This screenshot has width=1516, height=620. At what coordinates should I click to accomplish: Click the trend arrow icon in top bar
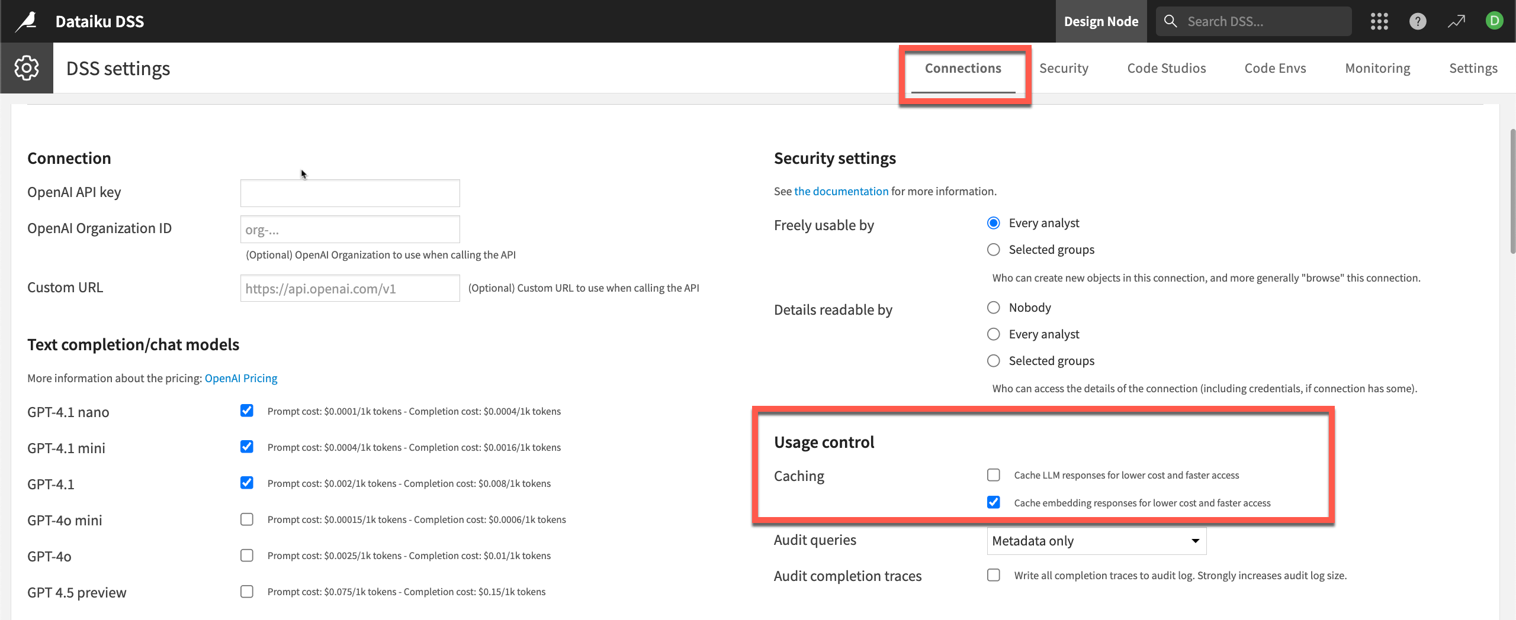pyautogui.click(x=1456, y=21)
